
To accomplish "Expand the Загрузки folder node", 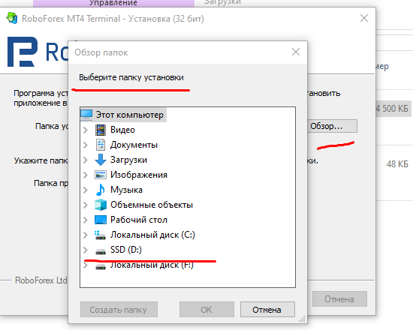I will [x=86, y=160].
